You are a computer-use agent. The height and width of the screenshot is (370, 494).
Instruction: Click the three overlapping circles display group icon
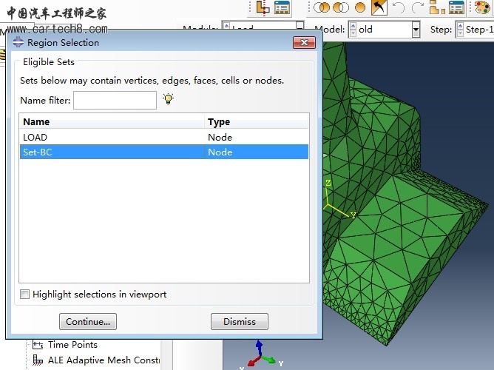(322, 7)
